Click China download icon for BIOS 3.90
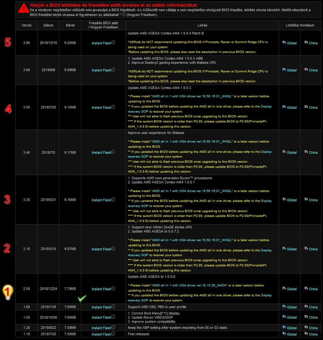The image size is (323, 340). tap(306, 42)
